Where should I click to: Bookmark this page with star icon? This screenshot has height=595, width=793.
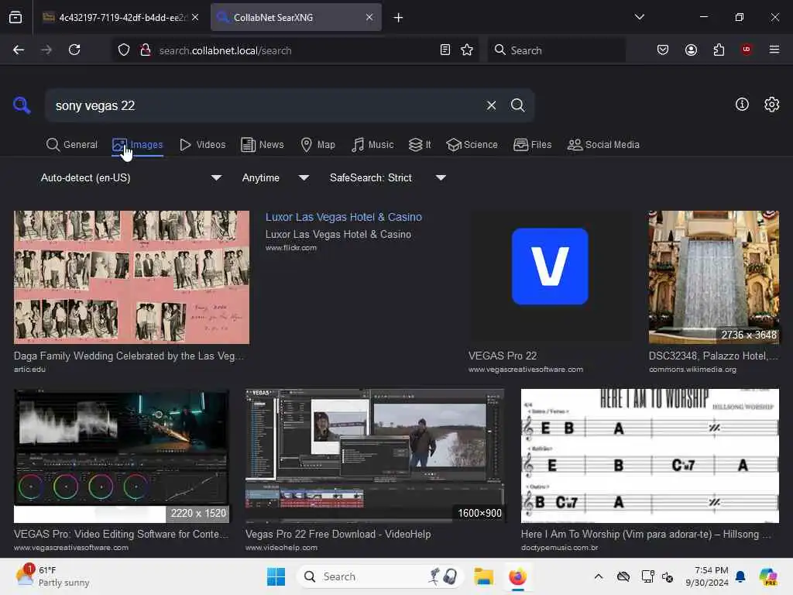pyautogui.click(x=467, y=50)
